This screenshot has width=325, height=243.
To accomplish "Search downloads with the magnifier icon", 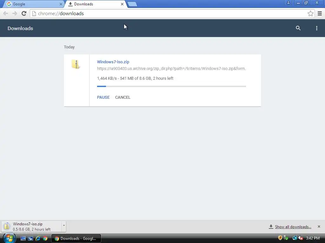I will (x=298, y=28).
